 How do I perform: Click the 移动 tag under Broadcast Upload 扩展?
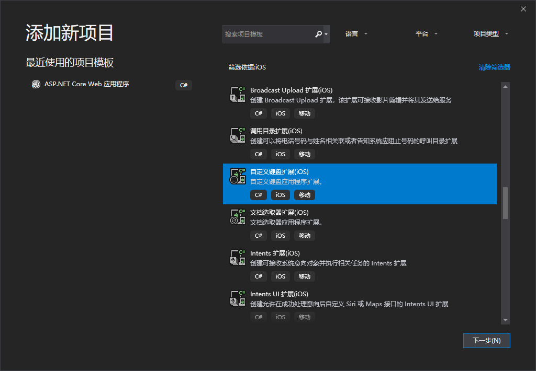304,113
